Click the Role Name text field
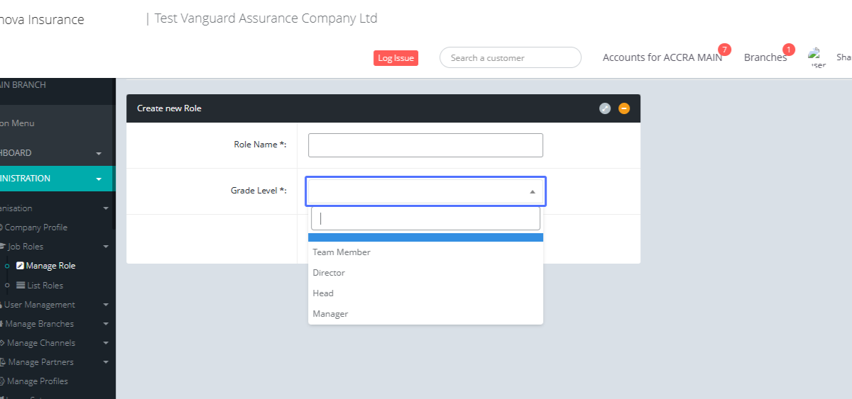This screenshot has height=399, width=852. [x=425, y=145]
